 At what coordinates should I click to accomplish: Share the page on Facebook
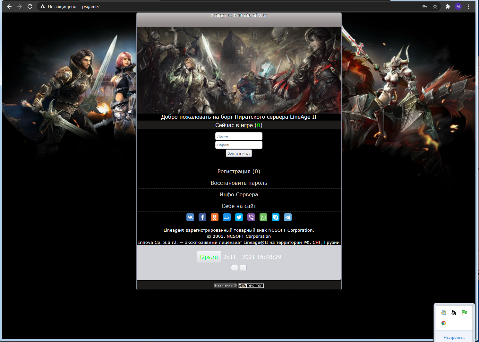202,217
